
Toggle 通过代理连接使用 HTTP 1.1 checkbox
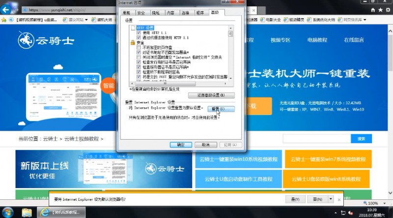point(139,38)
